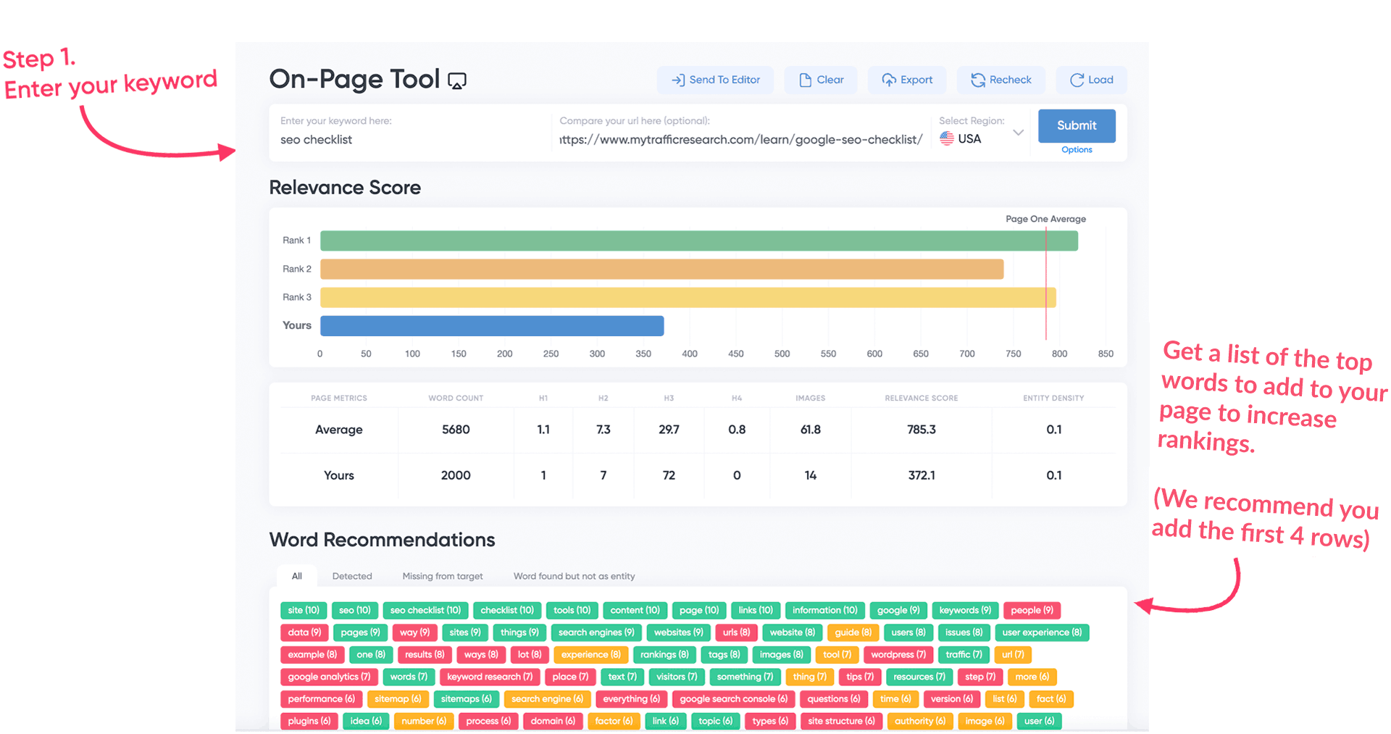Click the 'checklist (10)' tag
This screenshot has width=1391, height=734.
point(506,611)
